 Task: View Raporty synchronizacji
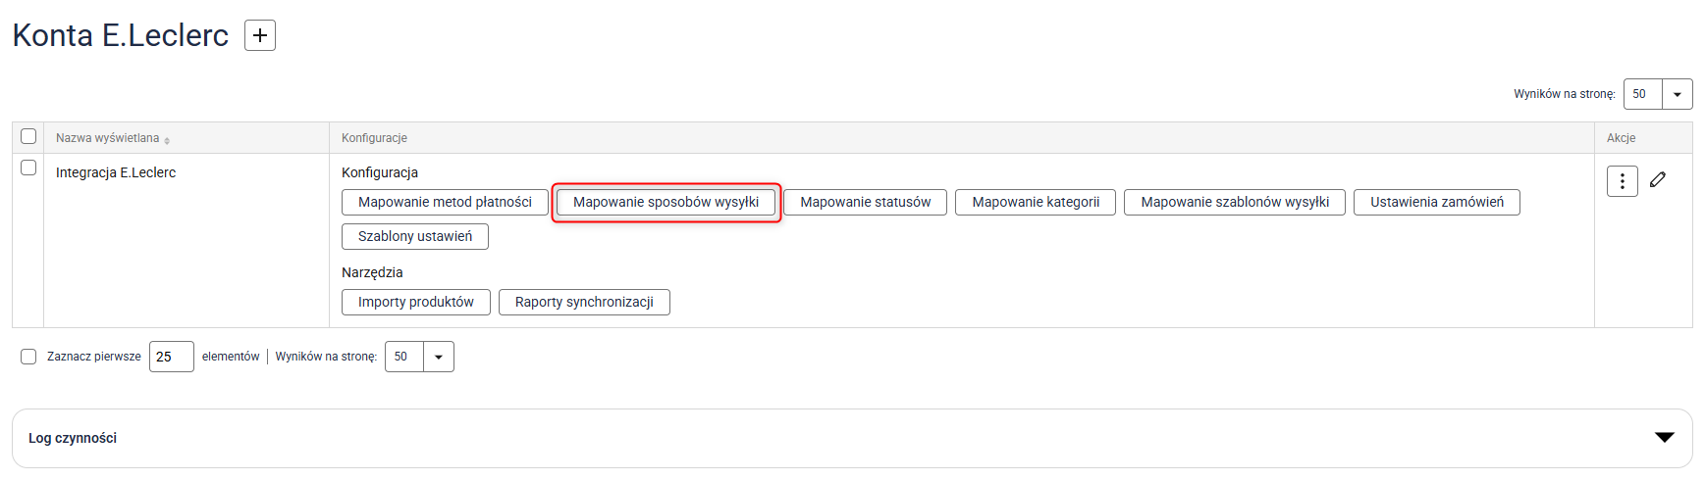point(584,302)
